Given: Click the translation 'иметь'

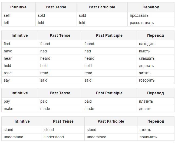Looking at the screenshot, I should pos(144,51).
